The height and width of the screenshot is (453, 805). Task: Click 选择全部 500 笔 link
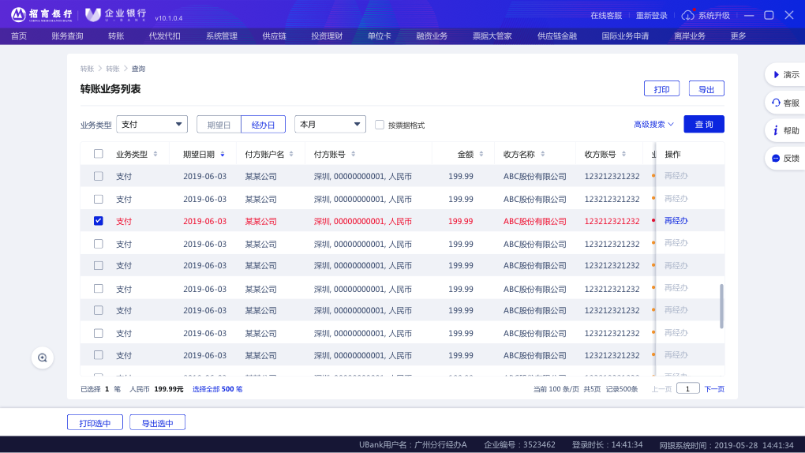point(218,389)
